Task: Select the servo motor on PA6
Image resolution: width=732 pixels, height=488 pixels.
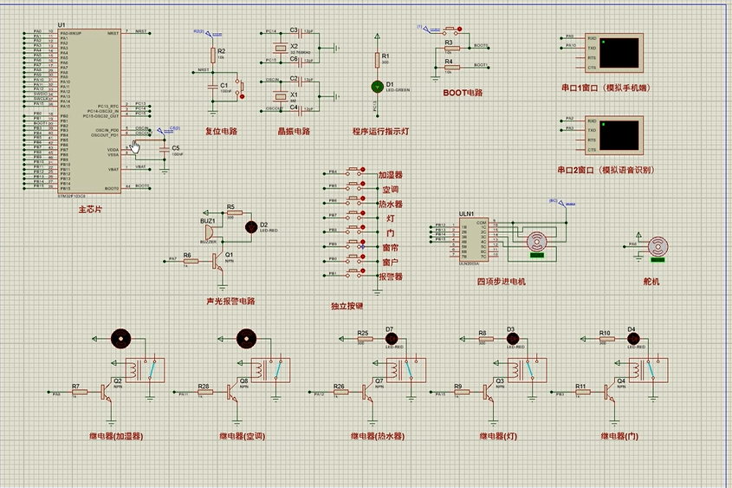Action: click(x=658, y=248)
